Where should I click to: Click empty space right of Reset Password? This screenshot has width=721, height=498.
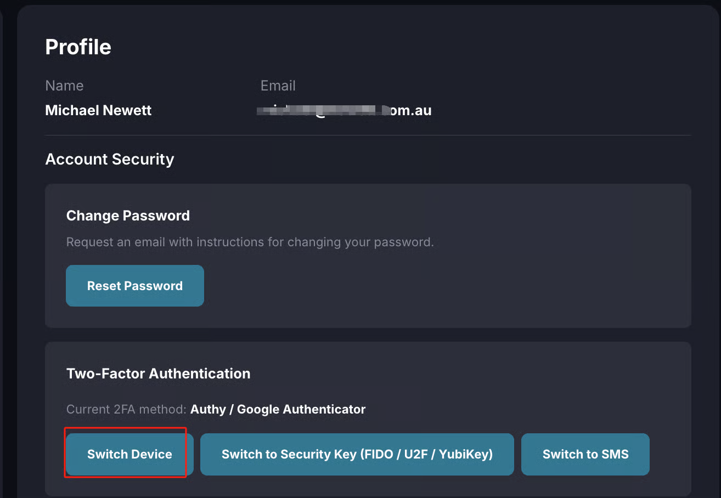coord(439,286)
